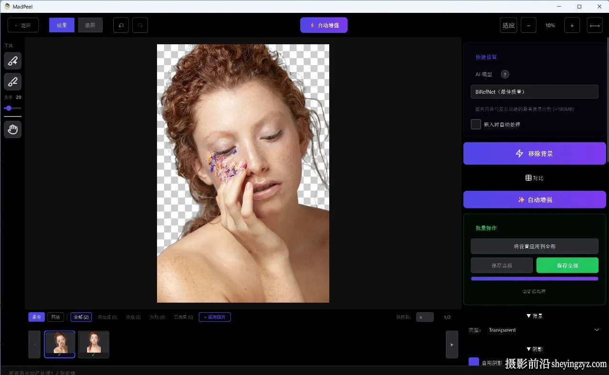This screenshot has height=375, width=609.
Task: Click the 移除背景 button
Action: click(535, 154)
